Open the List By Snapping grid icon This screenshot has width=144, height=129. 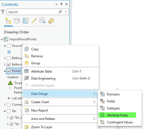click(43, 21)
